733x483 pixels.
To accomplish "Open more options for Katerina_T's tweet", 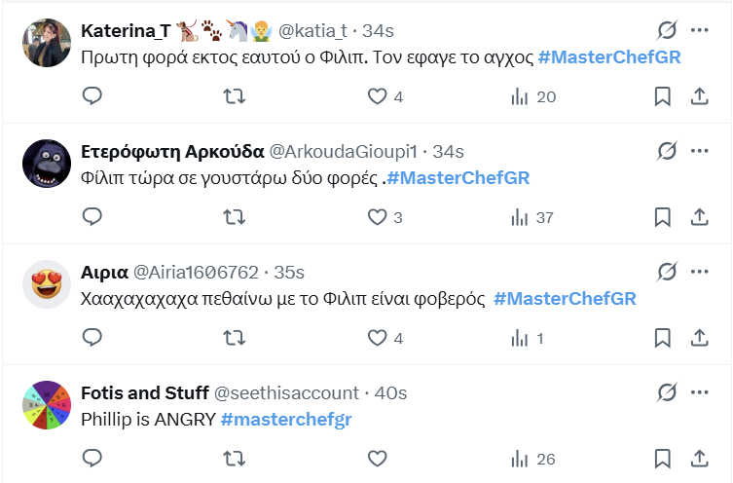I will coord(699,30).
